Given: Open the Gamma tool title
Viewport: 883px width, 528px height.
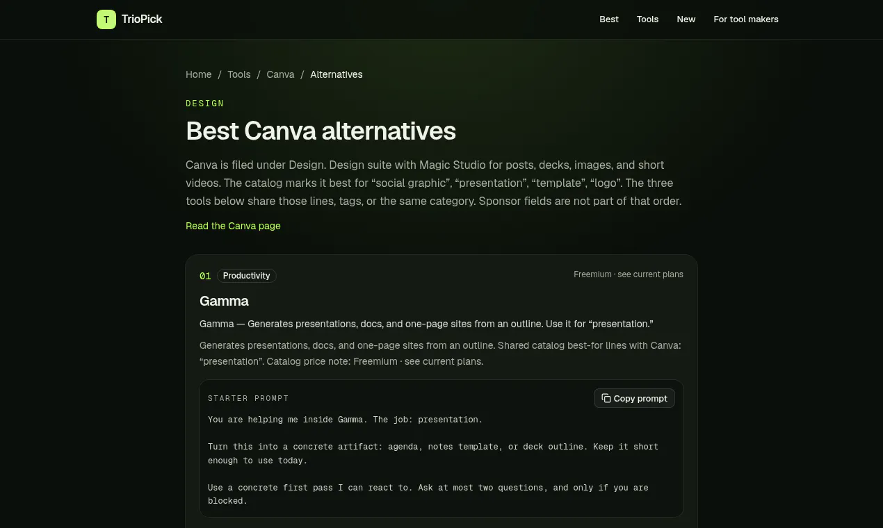Looking at the screenshot, I should [x=224, y=301].
